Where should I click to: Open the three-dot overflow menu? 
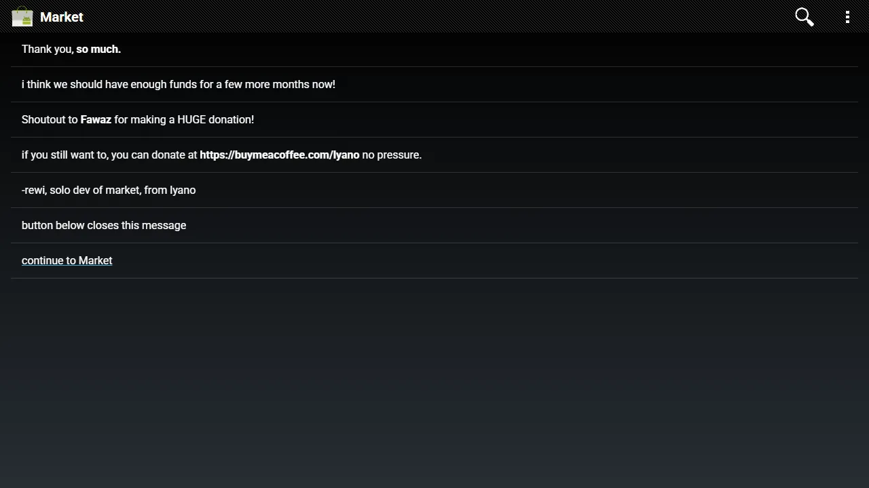(x=847, y=17)
